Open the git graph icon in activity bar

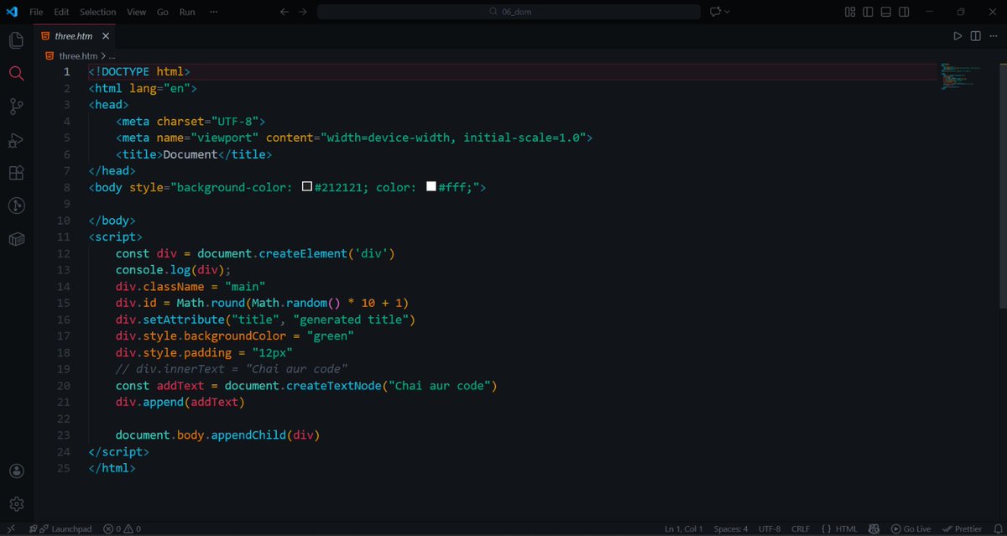(16, 206)
